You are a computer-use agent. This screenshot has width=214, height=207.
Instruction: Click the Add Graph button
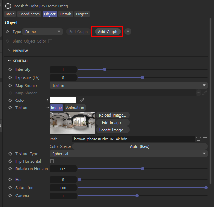pyautogui.click(x=108, y=32)
